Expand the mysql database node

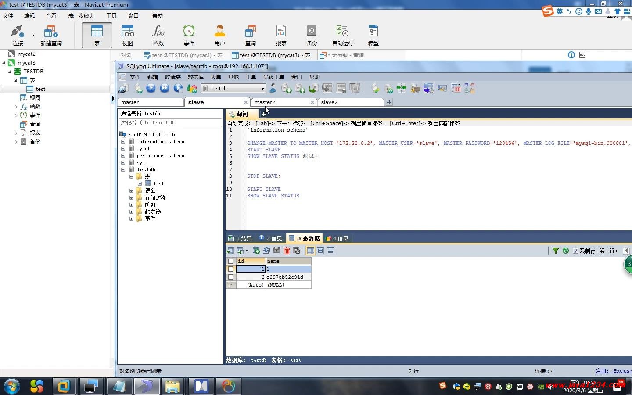[123, 148]
